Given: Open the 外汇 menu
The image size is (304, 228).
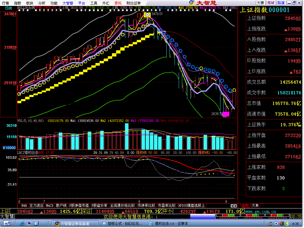Looking at the screenshot, I should click(x=106, y=3).
